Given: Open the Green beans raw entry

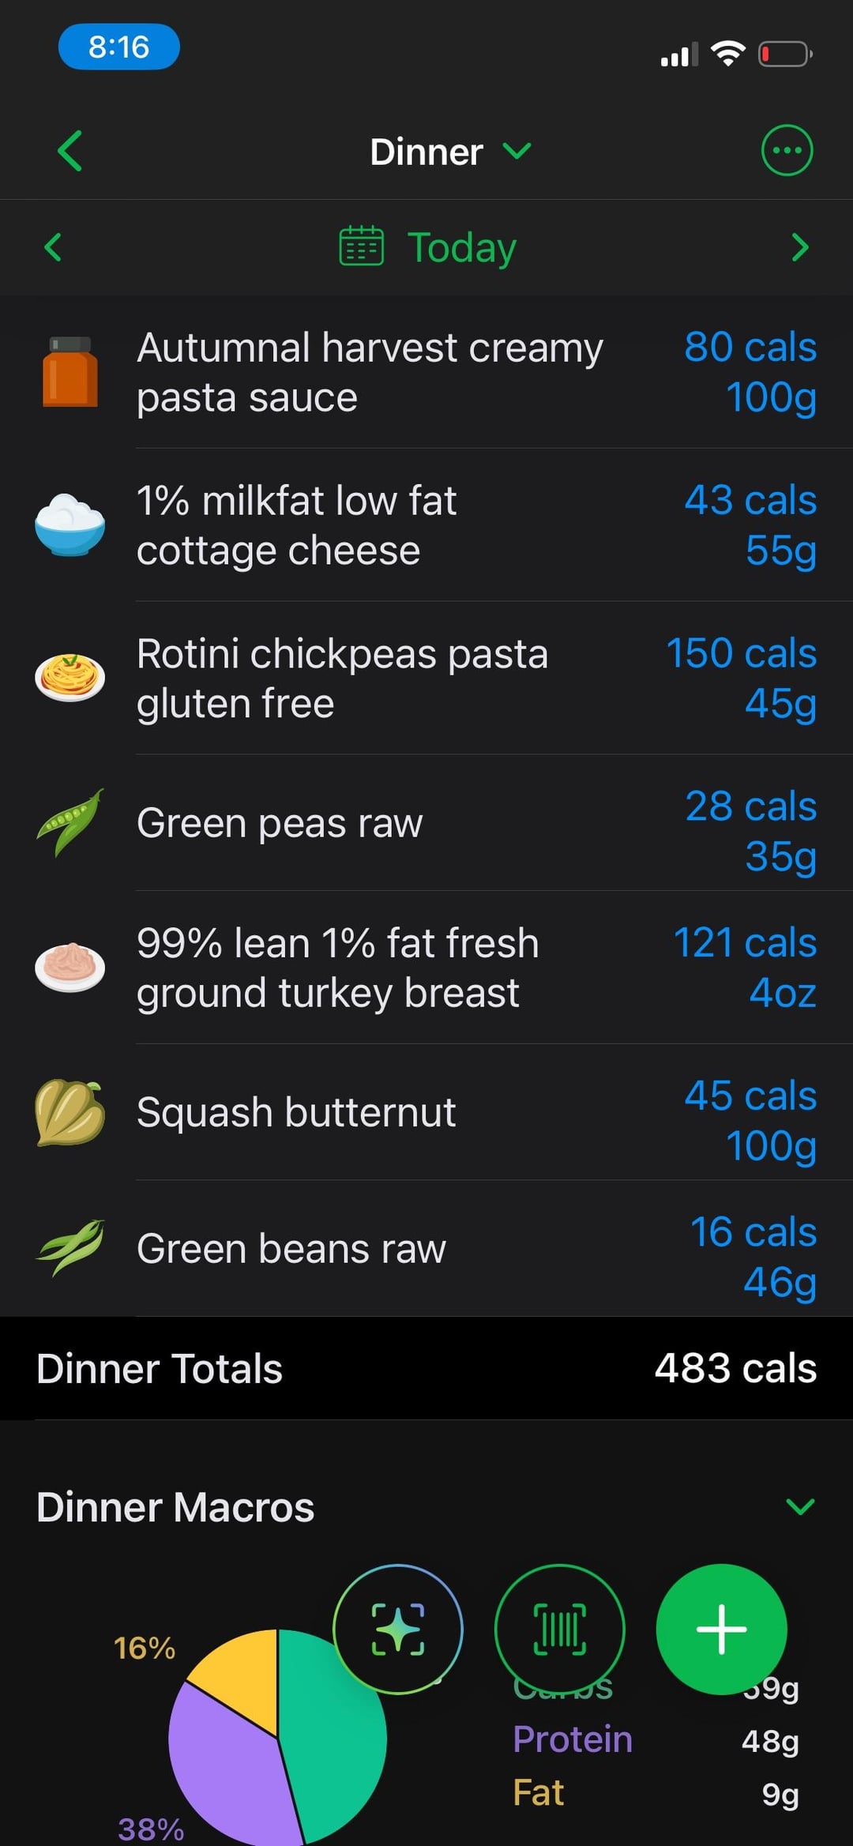Looking at the screenshot, I should [x=291, y=1249].
